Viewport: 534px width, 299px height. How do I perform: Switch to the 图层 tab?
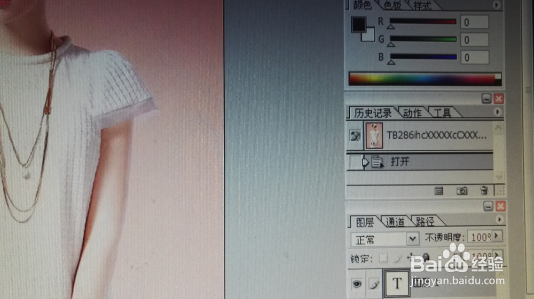(x=365, y=222)
